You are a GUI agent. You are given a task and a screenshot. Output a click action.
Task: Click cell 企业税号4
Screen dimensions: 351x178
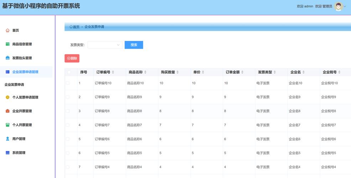pos(329,167)
